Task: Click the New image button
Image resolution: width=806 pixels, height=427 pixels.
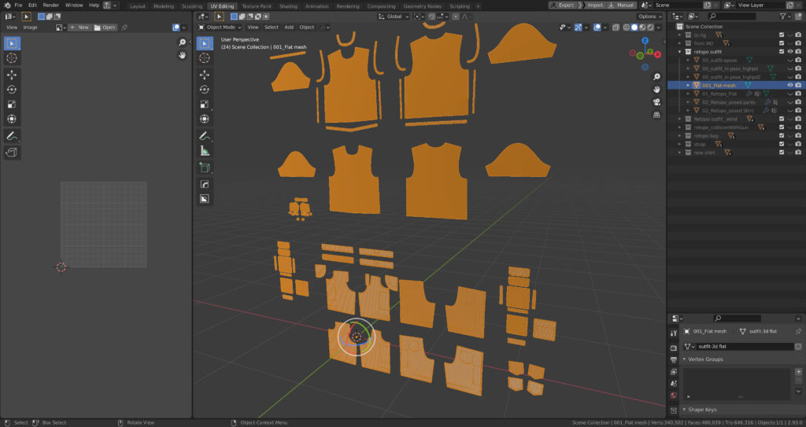Action: tap(79, 27)
